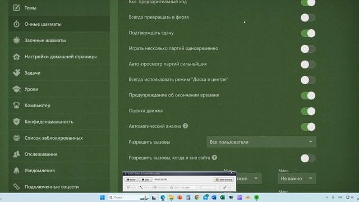Show hidden system tray icons
This screenshot has width=359, height=202.
pos(326,198)
